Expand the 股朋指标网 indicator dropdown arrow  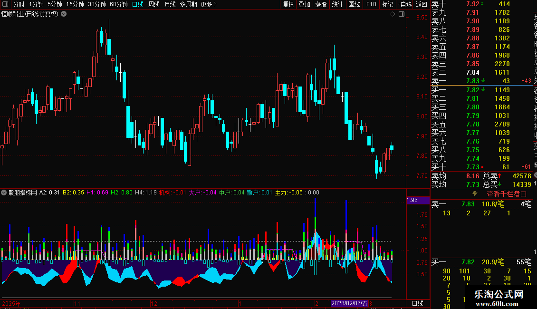coord(4,193)
